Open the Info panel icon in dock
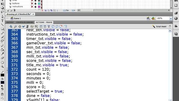 [x=176, y=18]
